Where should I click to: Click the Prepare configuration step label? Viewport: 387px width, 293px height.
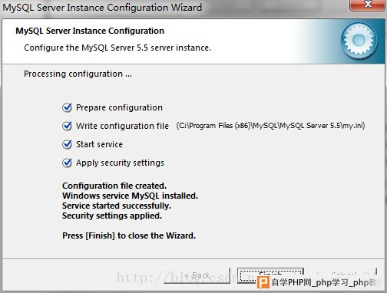click(x=119, y=107)
